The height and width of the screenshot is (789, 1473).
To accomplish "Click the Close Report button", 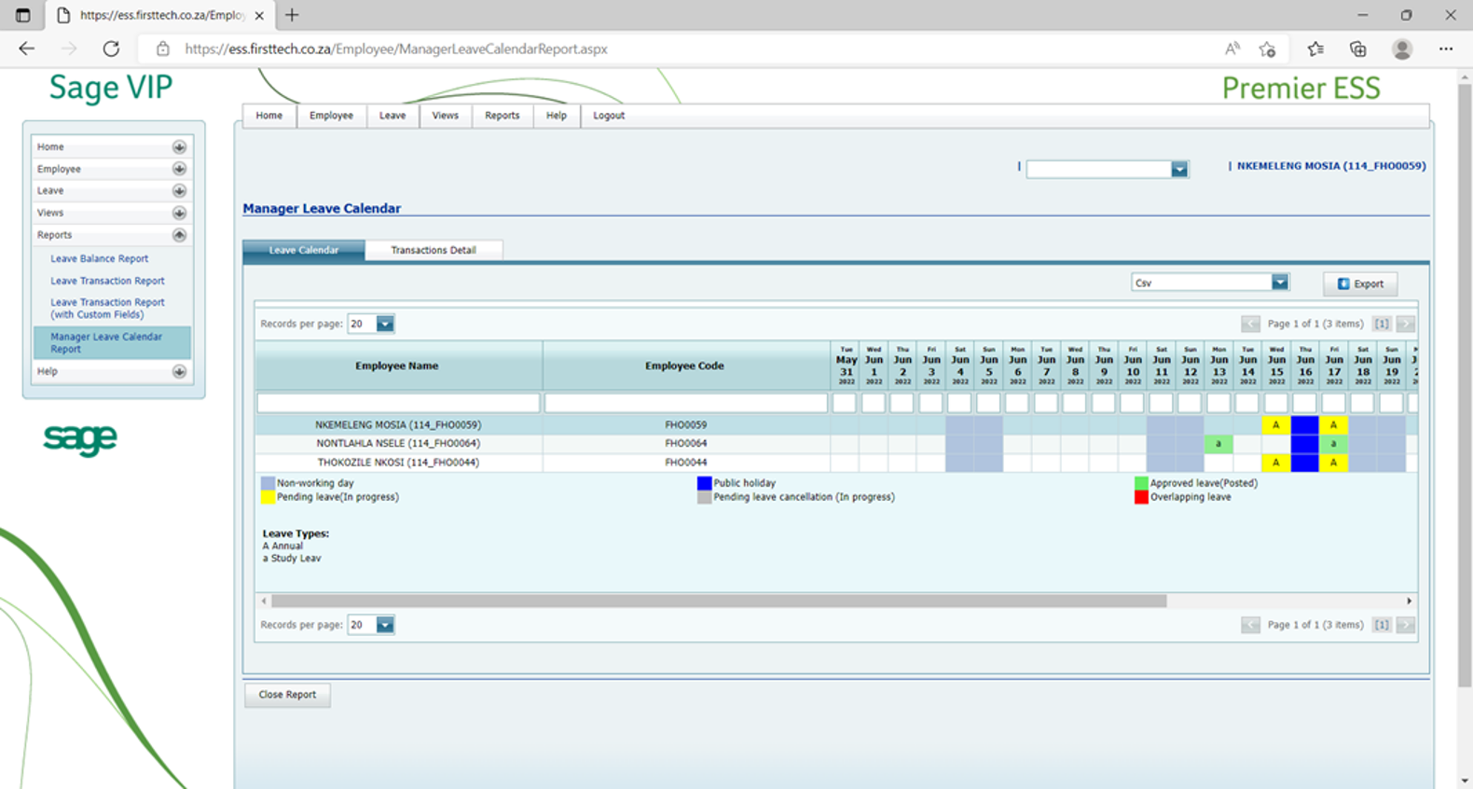I will pyautogui.click(x=287, y=695).
